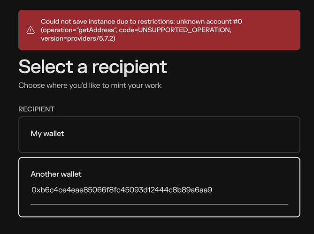The width and height of the screenshot is (314, 234).
Task: Click the "Another wallet" label text
Action: coord(56,174)
